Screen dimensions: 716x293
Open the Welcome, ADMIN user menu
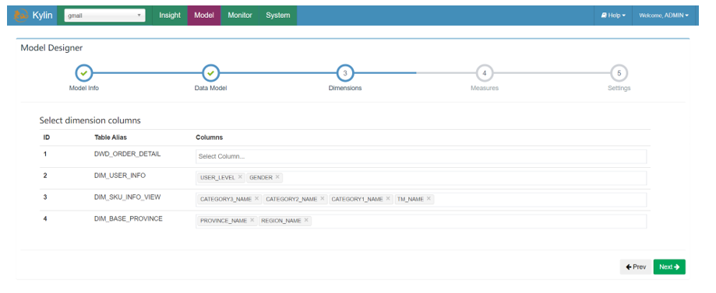pyautogui.click(x=664, y=16)
